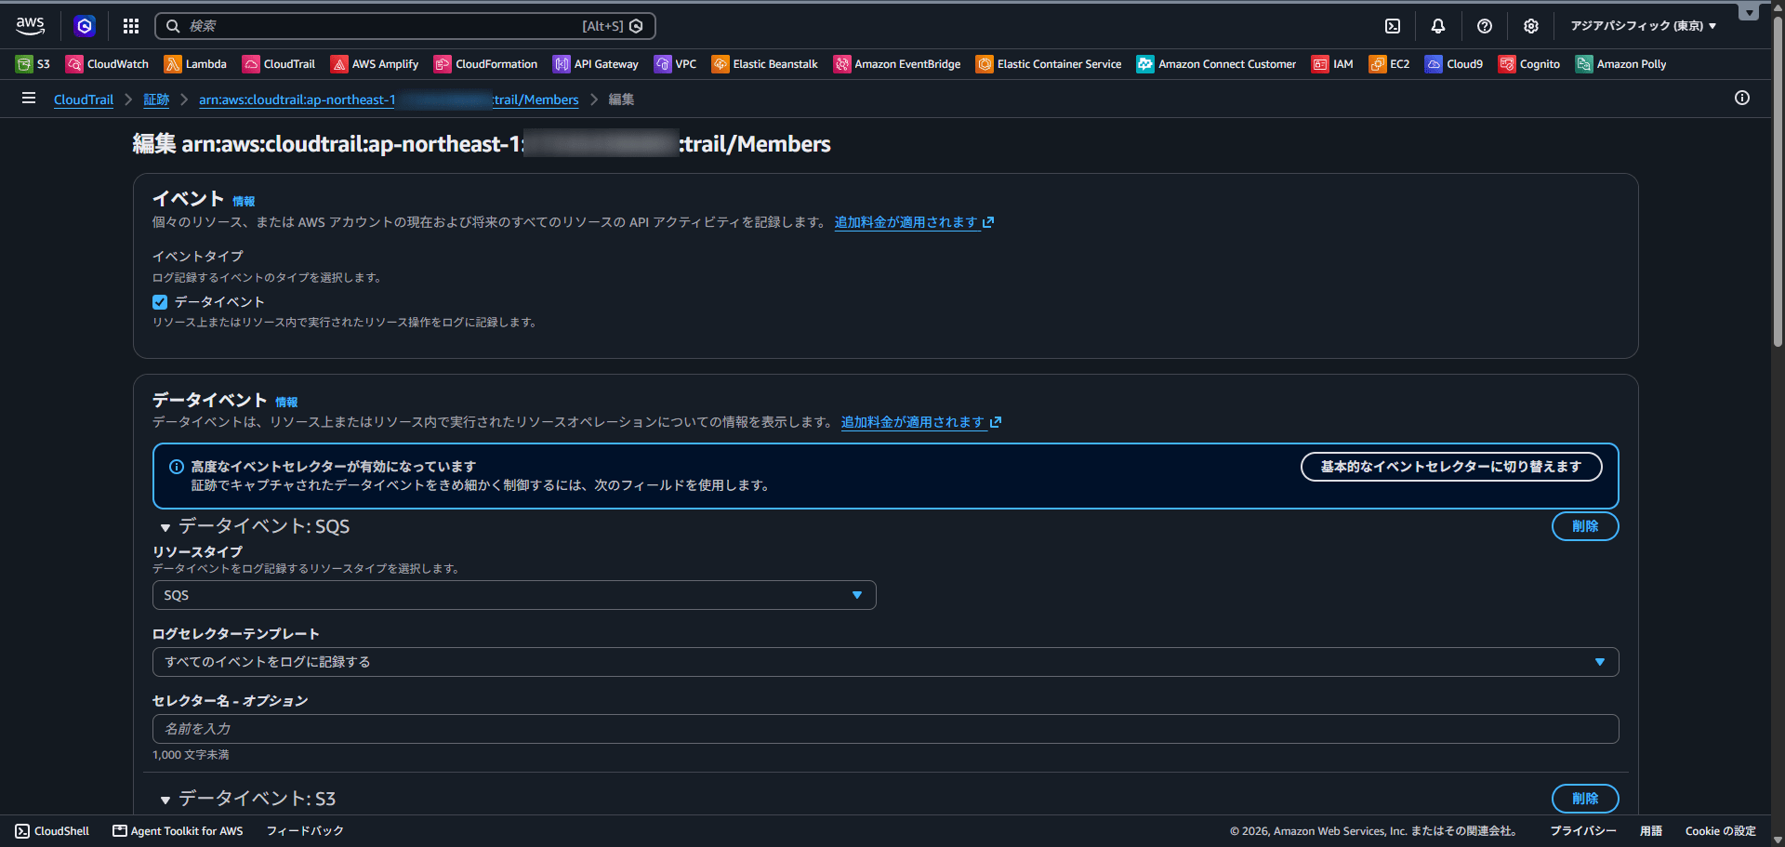Viewport: 1785px width, 847px height.
Task: Launch CloudShell from top bar icon
Action: click(1393, 26)
